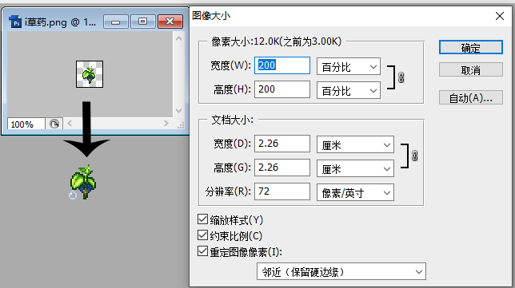Screen dimensions: 515x288
Task: Maximize the 草药.png document window
Action: pyautogui.click(x=142, y=22)
